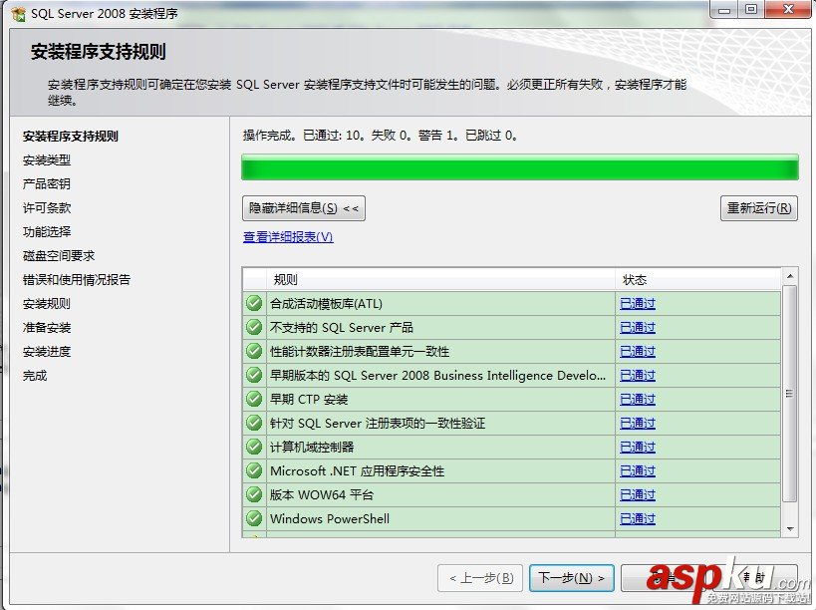Collapse details with 隐藏详细信息(S) button

304,208
